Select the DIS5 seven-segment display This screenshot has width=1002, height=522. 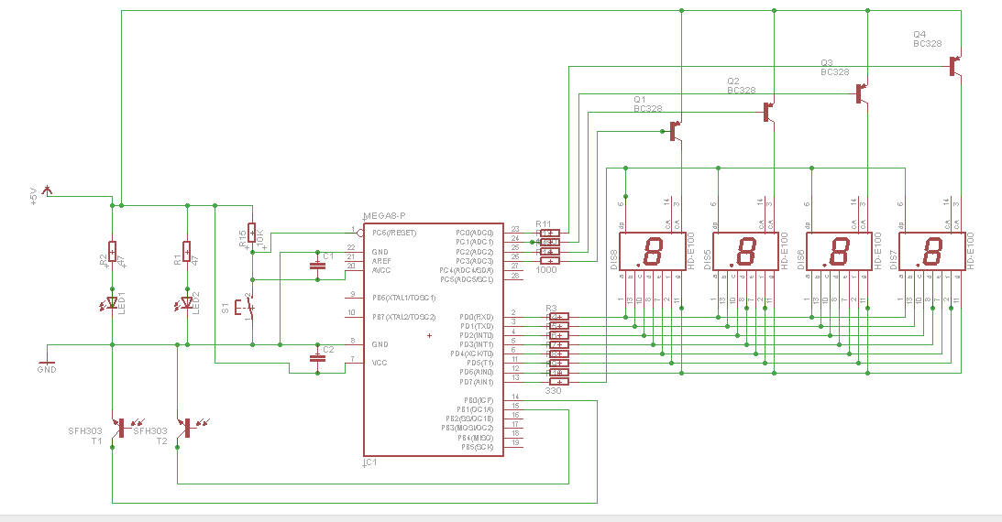745,252
